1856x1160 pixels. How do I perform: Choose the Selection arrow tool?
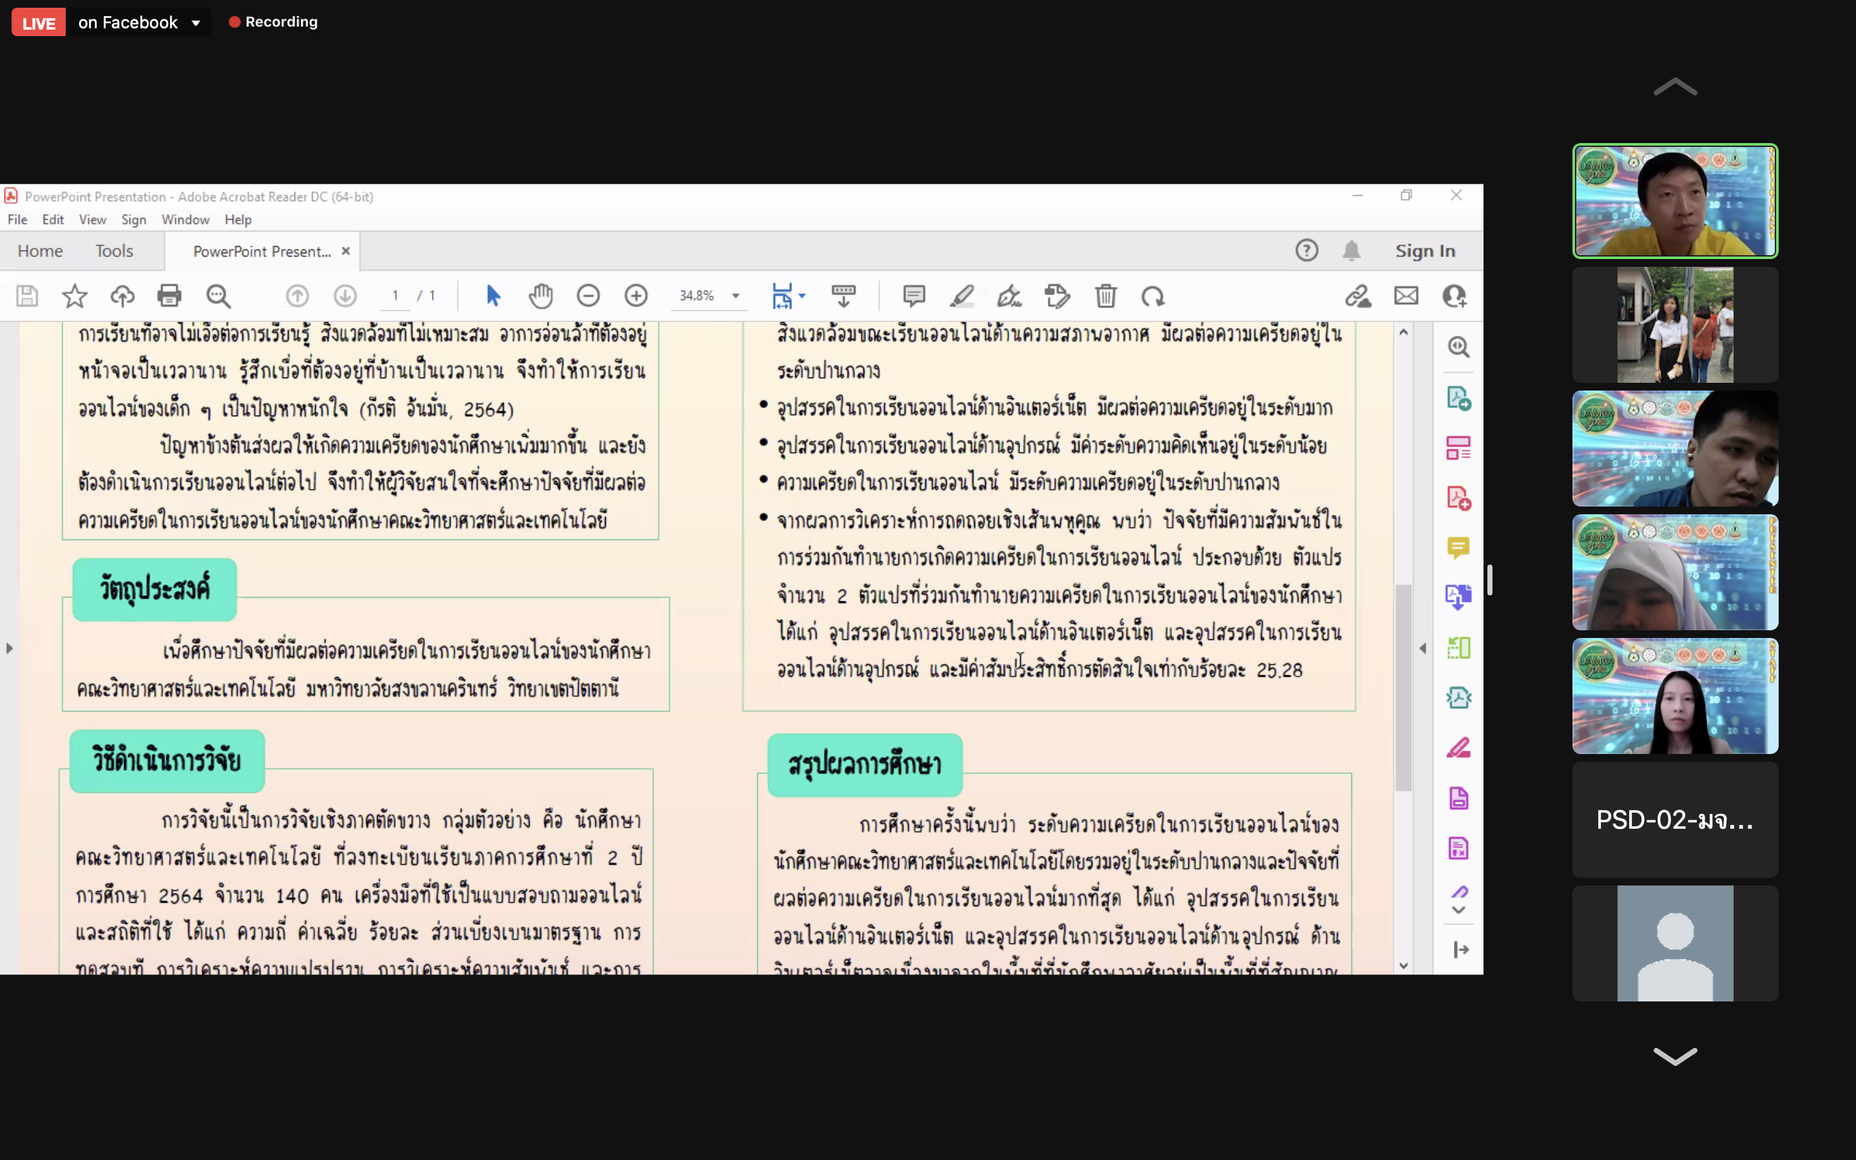click(x=493, y=296)
